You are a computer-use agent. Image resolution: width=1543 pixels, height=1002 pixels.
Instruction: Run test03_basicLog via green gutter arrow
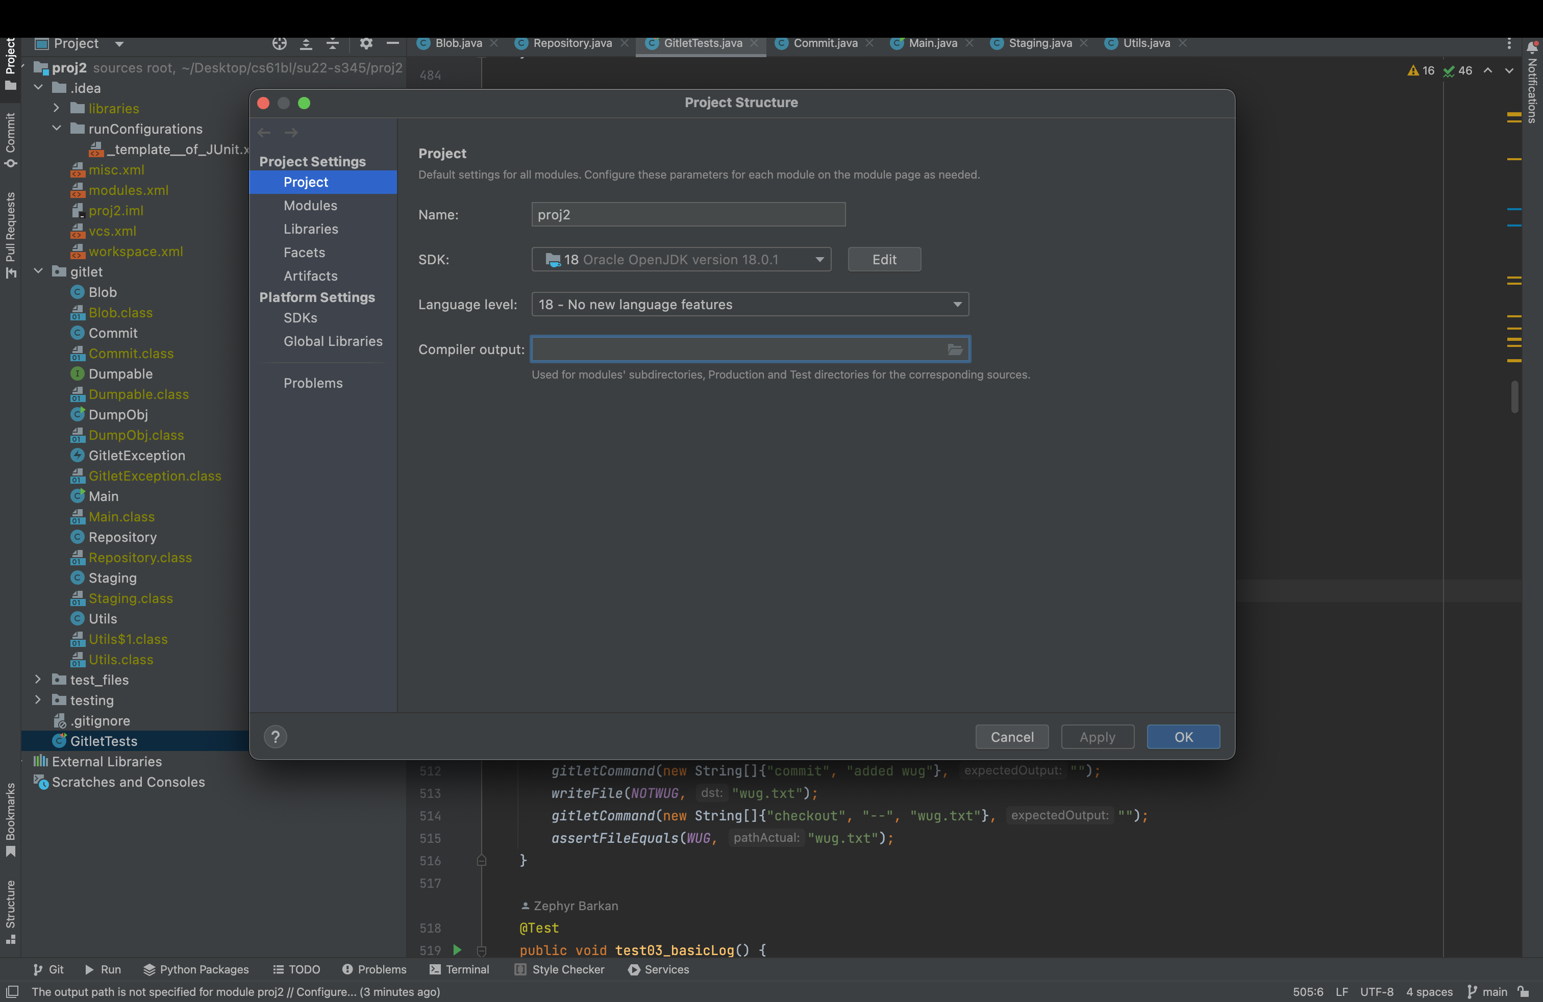(x=457, y=950)
